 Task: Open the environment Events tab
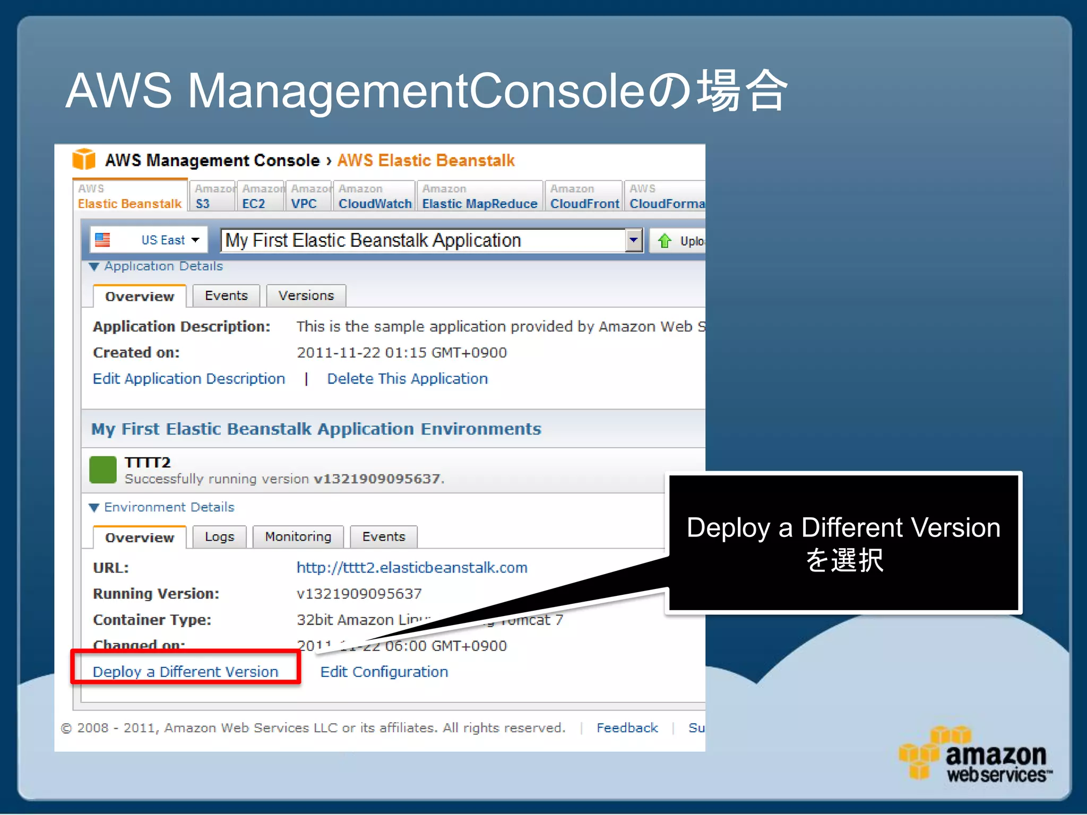(x=384, y=536)
